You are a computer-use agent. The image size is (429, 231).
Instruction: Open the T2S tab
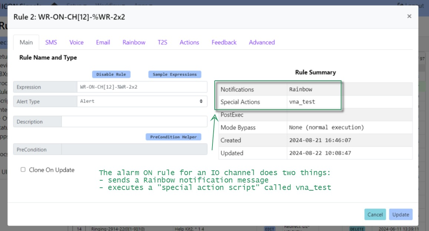pyautogui.click(x=162, y=43)
